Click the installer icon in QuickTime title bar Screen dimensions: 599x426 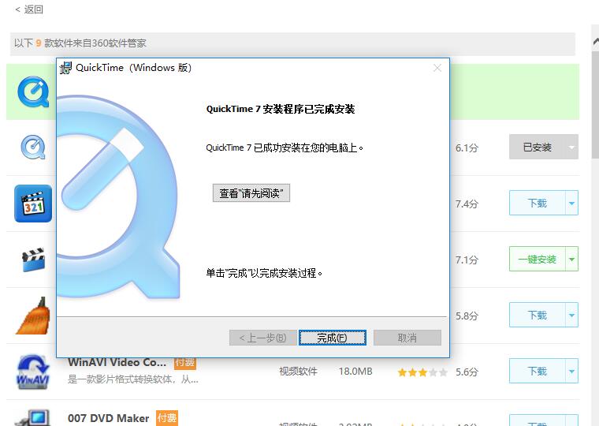65,68
